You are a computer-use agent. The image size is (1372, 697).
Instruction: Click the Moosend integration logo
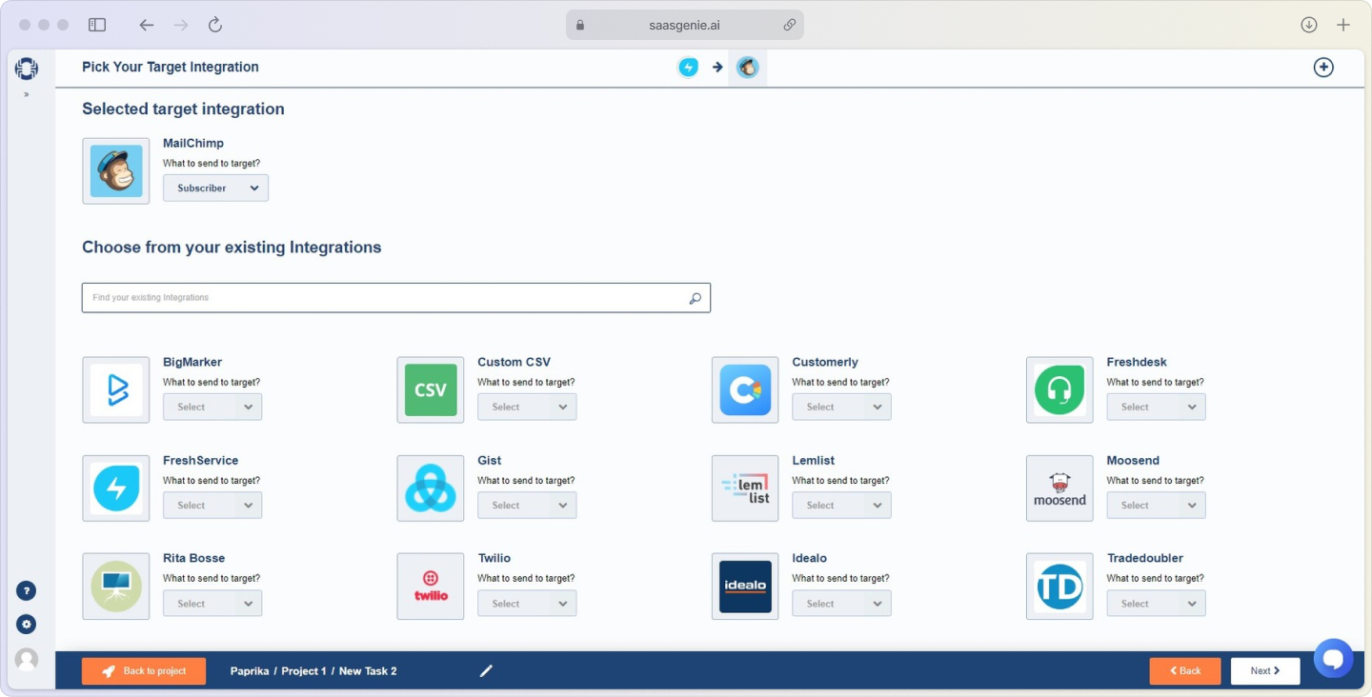pyautogui.click(x=1059, y=488)
